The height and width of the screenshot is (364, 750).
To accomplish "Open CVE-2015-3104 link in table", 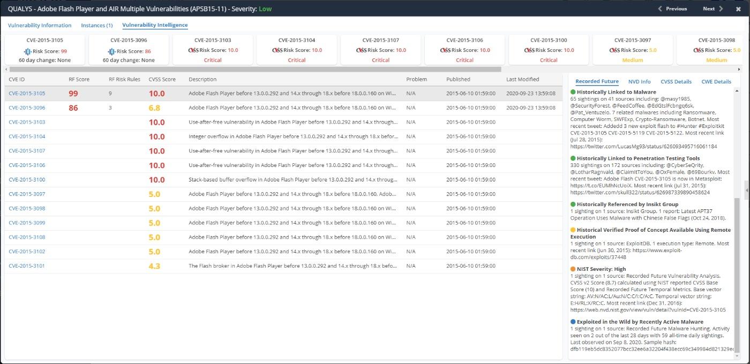I will 27,136.
